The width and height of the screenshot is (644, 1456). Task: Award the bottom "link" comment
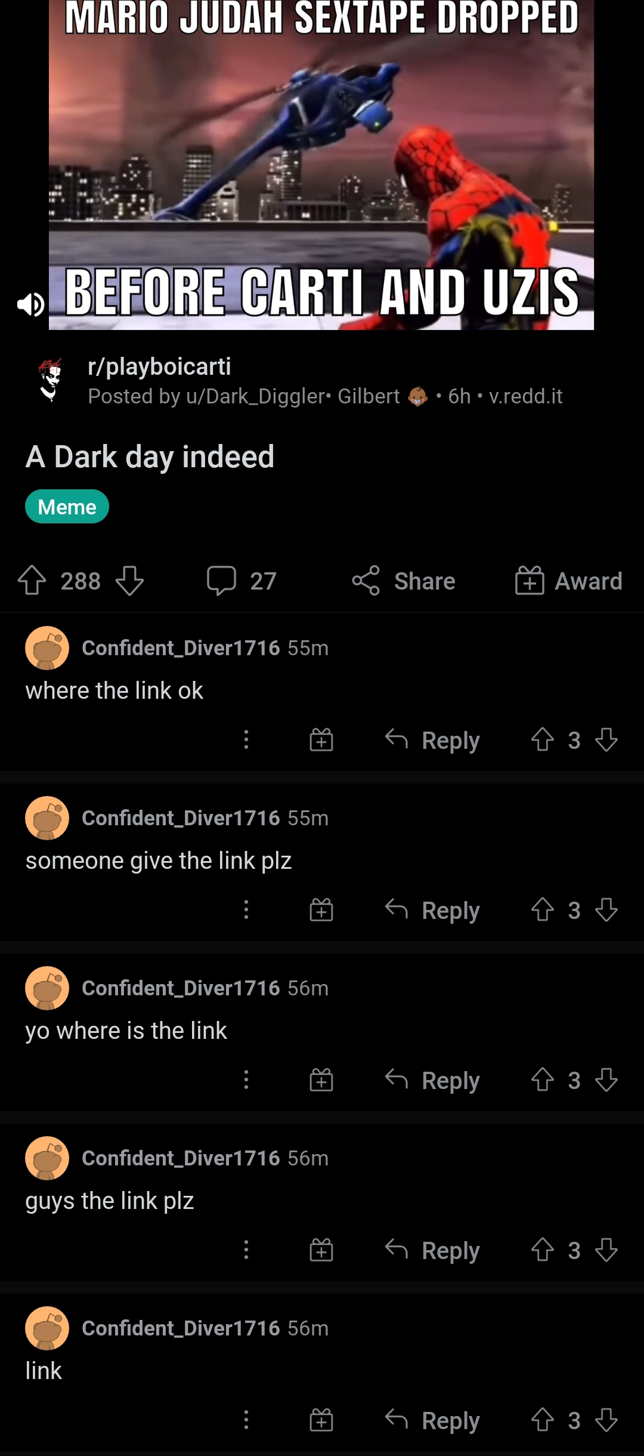coord(321,1420)
